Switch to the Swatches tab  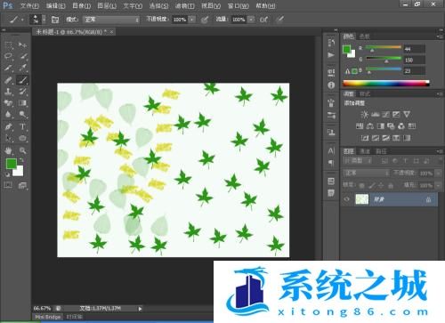tap(364, 36)
